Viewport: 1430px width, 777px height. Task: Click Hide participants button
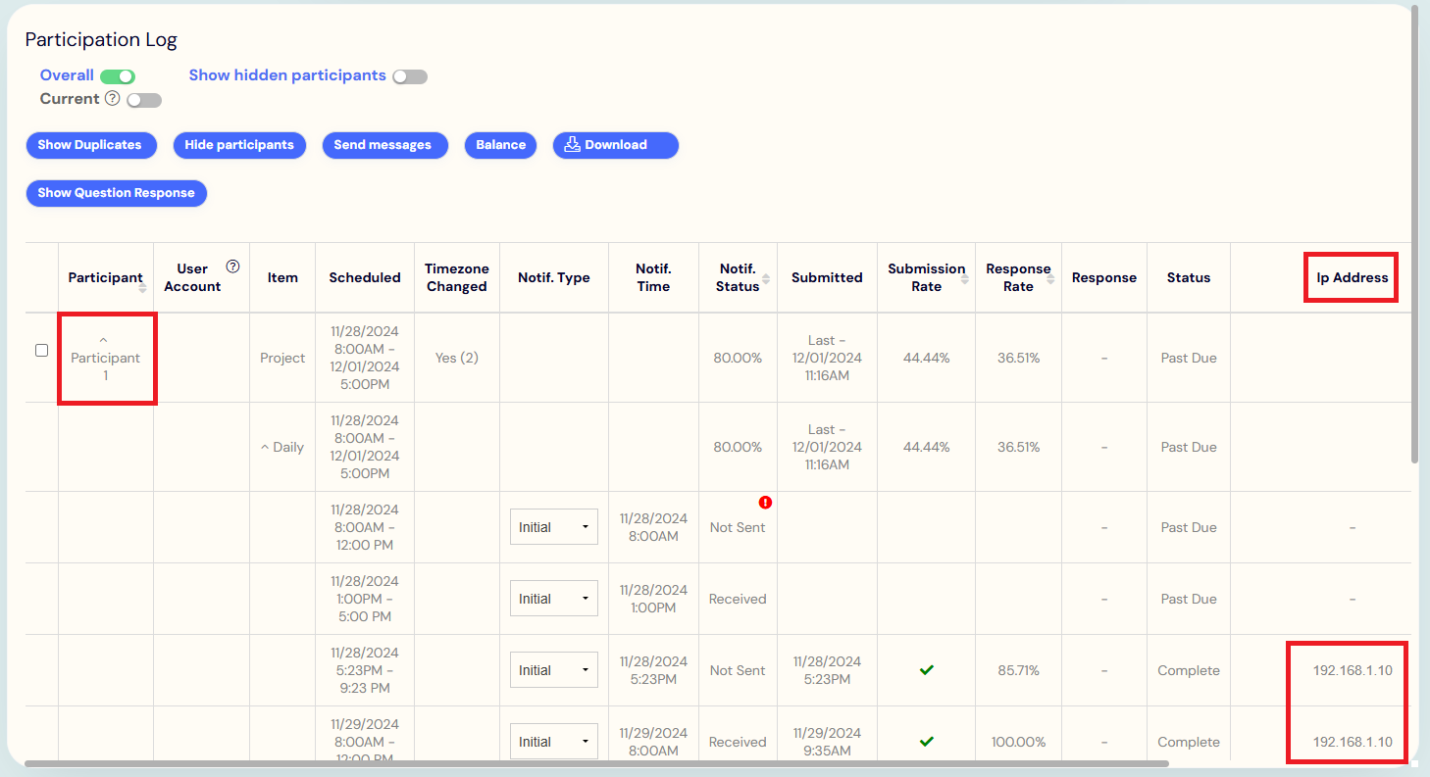click(239, 145)
